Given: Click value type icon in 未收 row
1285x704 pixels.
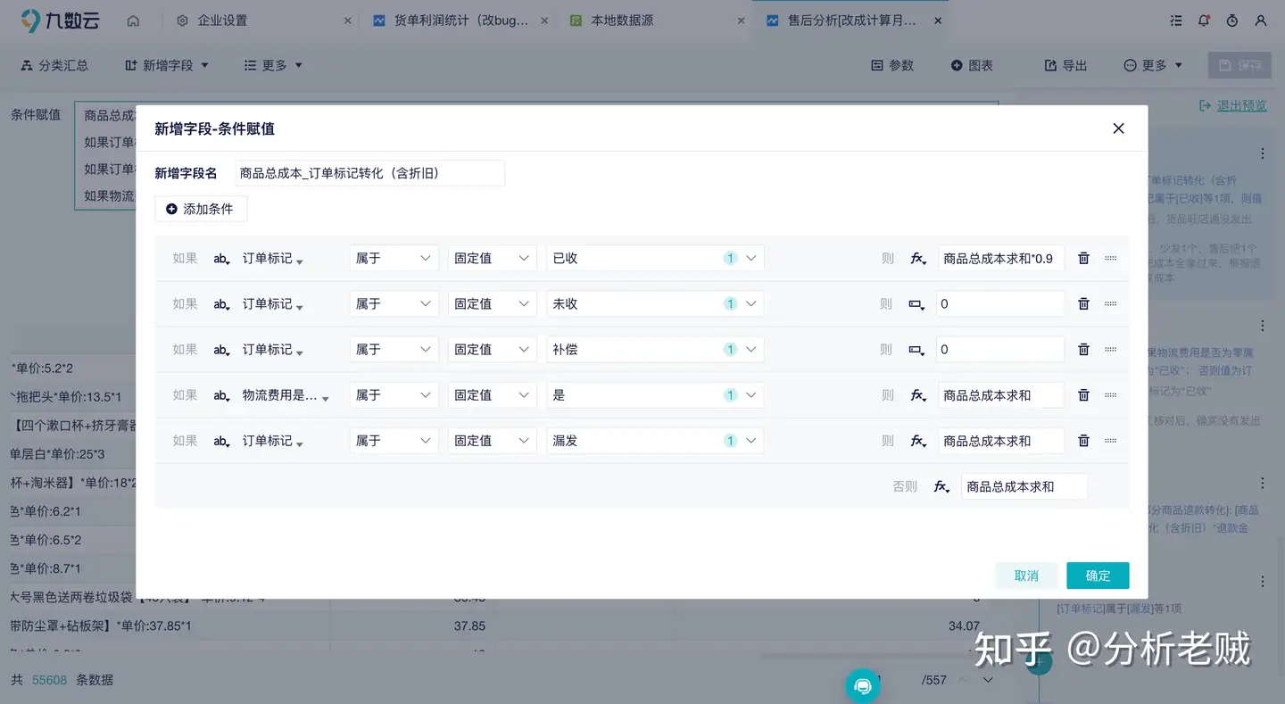Looking at the screenshot, I should 917,303.
